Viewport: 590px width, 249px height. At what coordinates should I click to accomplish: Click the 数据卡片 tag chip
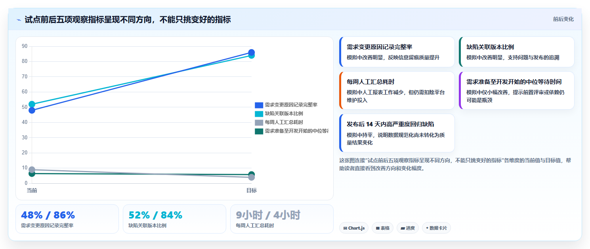point(436,228)
